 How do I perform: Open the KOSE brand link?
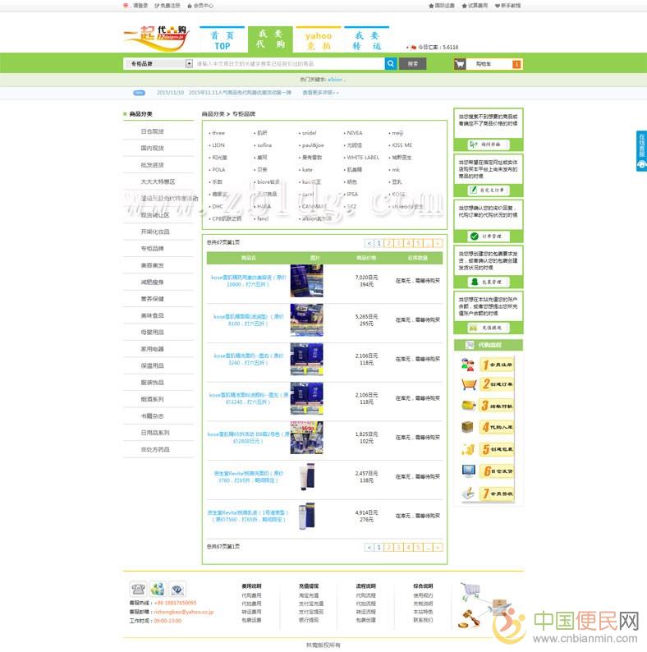click(398, 195)
